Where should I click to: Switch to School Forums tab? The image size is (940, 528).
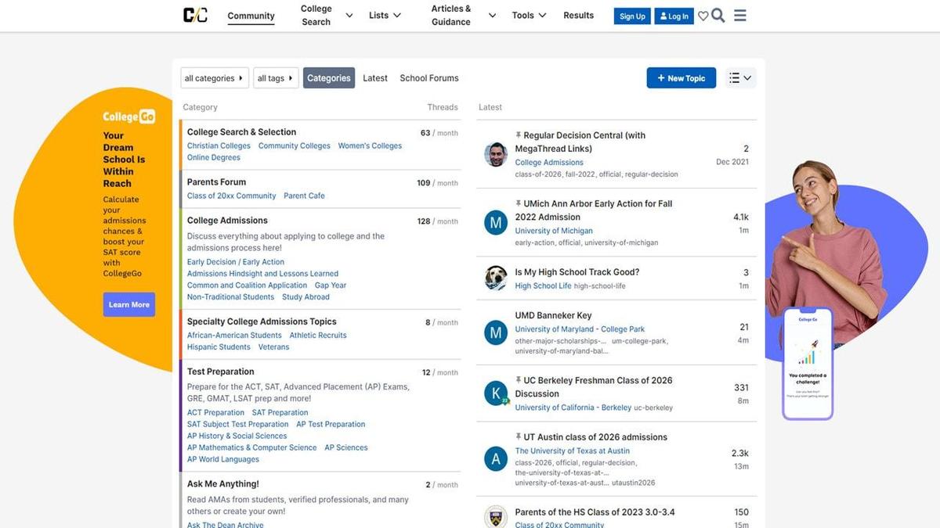429,78
